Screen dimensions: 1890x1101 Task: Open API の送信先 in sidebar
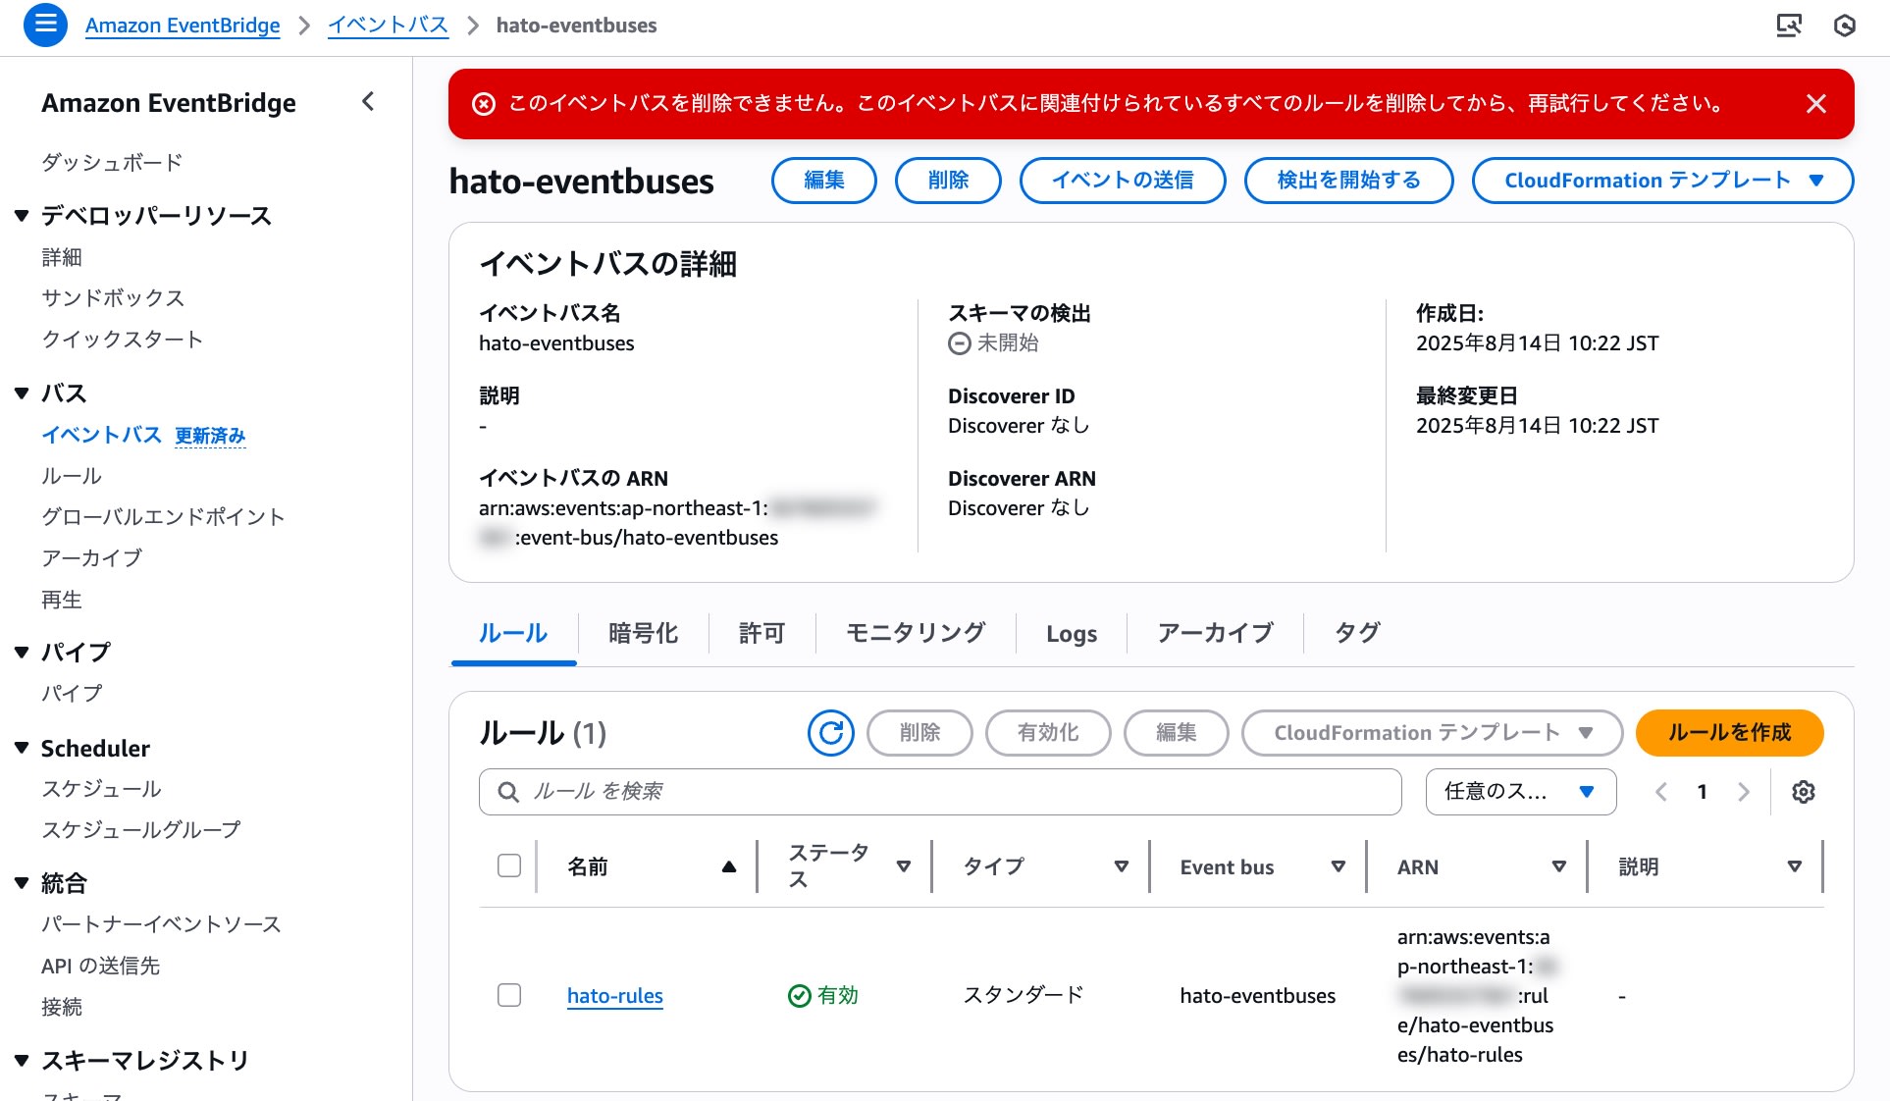(x=101, y=966)
